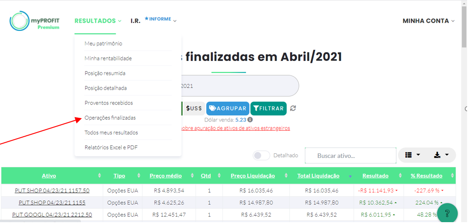Switch currency to US$ toggle button
The image size is (468, 224).
click(x=194, y=109)
